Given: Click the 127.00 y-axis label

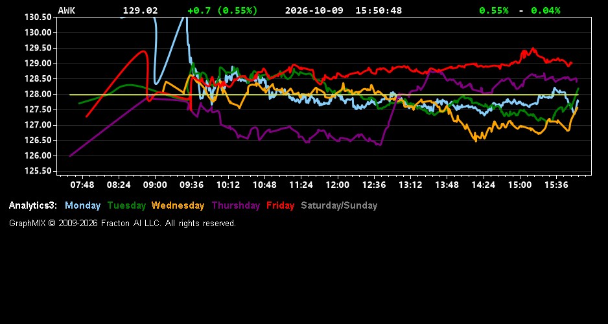Looking at the screenshot, I should (38, 125).
